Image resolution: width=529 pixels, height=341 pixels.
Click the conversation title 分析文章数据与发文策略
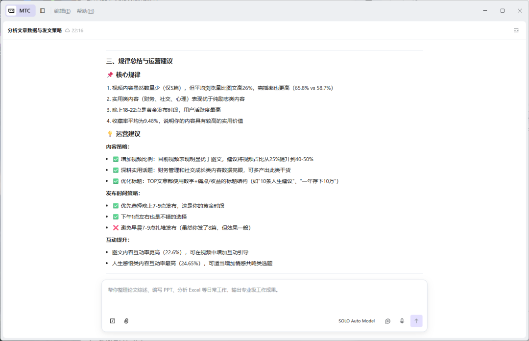click(35, 30)
